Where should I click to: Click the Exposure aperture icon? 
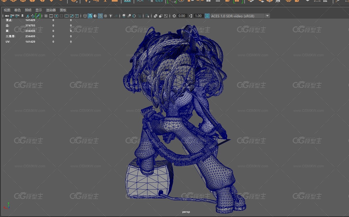coord(174,16)
